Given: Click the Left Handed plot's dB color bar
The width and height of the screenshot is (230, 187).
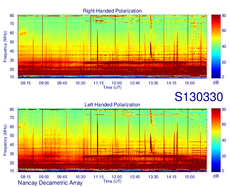Looking at the screenshot, I should [x=216, y=140].
